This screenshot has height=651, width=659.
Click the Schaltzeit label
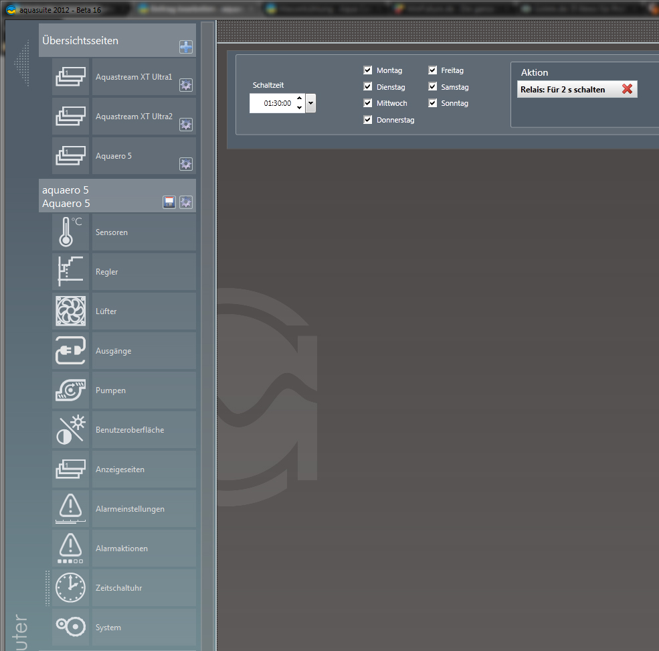point(268,85)
